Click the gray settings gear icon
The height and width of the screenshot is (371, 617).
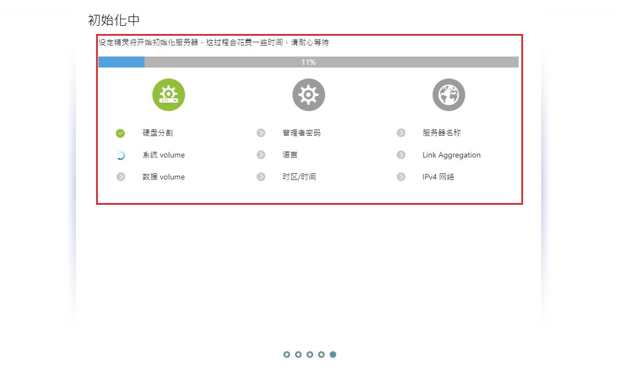coord(309,95)
